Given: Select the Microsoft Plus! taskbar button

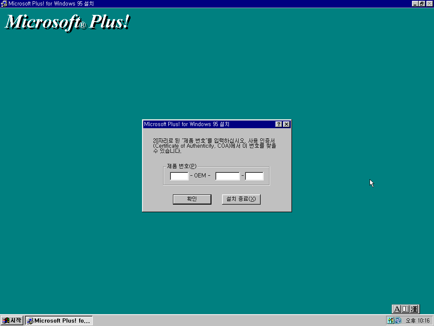Looking at the screenshot, I should pos(58,320).
